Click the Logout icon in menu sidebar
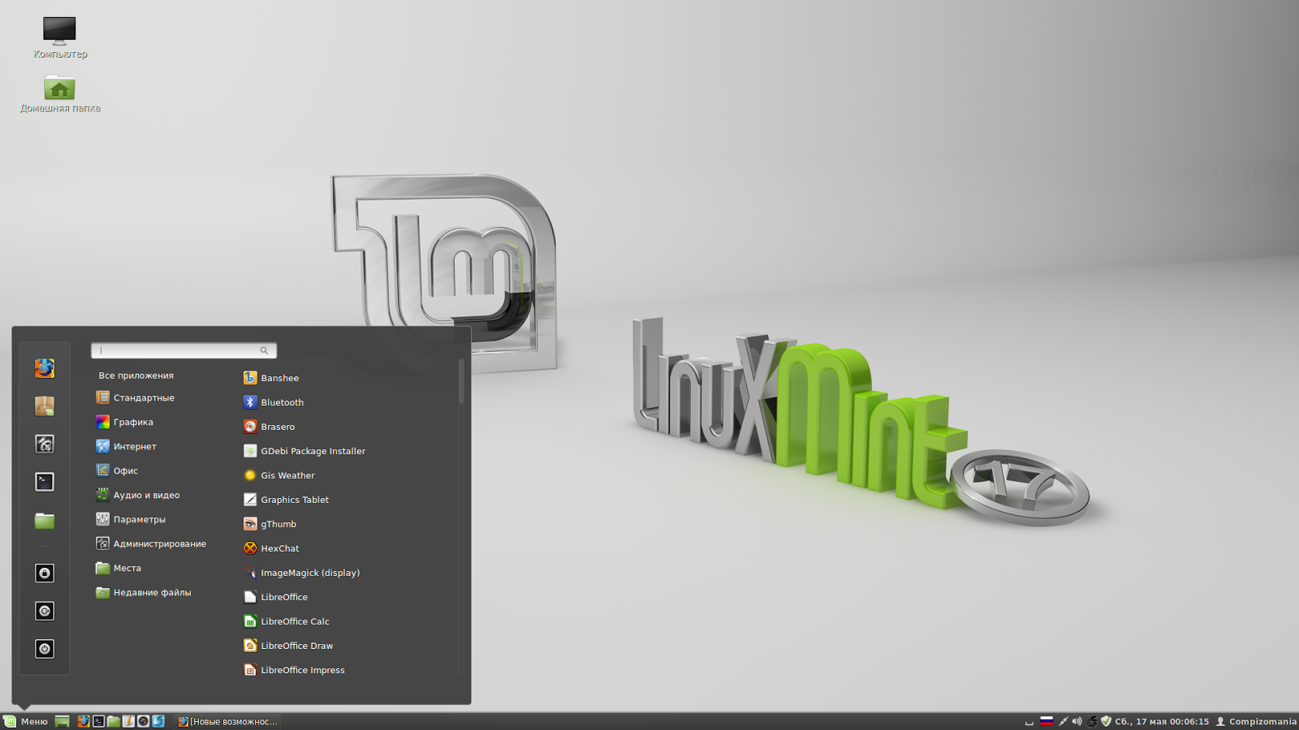 [45, 611]
